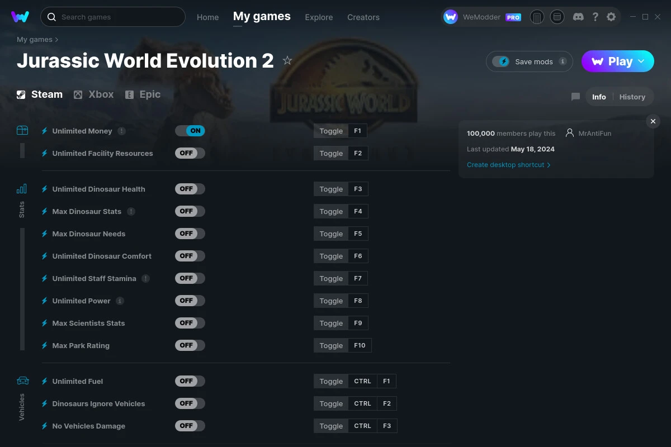Click the Create desktop shortcut link

click(505, 165)
